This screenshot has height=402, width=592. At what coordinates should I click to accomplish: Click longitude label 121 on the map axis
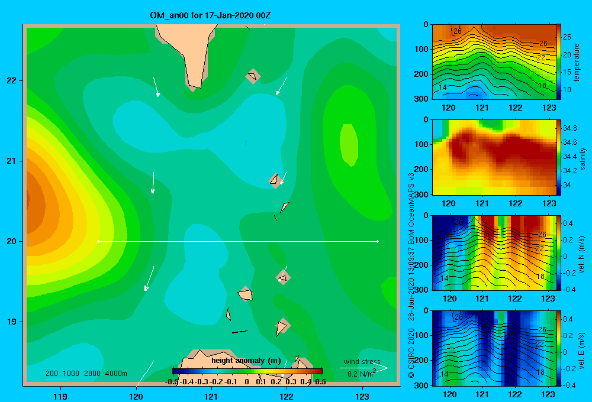[211, 396]
